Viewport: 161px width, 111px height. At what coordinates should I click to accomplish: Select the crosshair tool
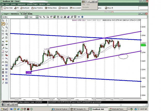pos(3,59)
